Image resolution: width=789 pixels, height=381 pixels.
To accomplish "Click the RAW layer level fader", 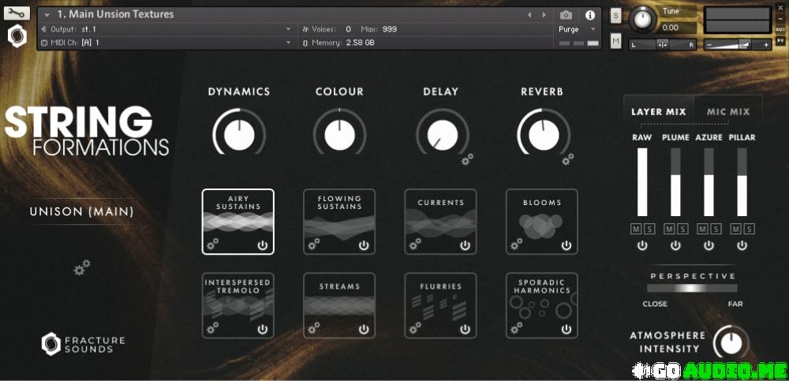I will coord(642,182).
